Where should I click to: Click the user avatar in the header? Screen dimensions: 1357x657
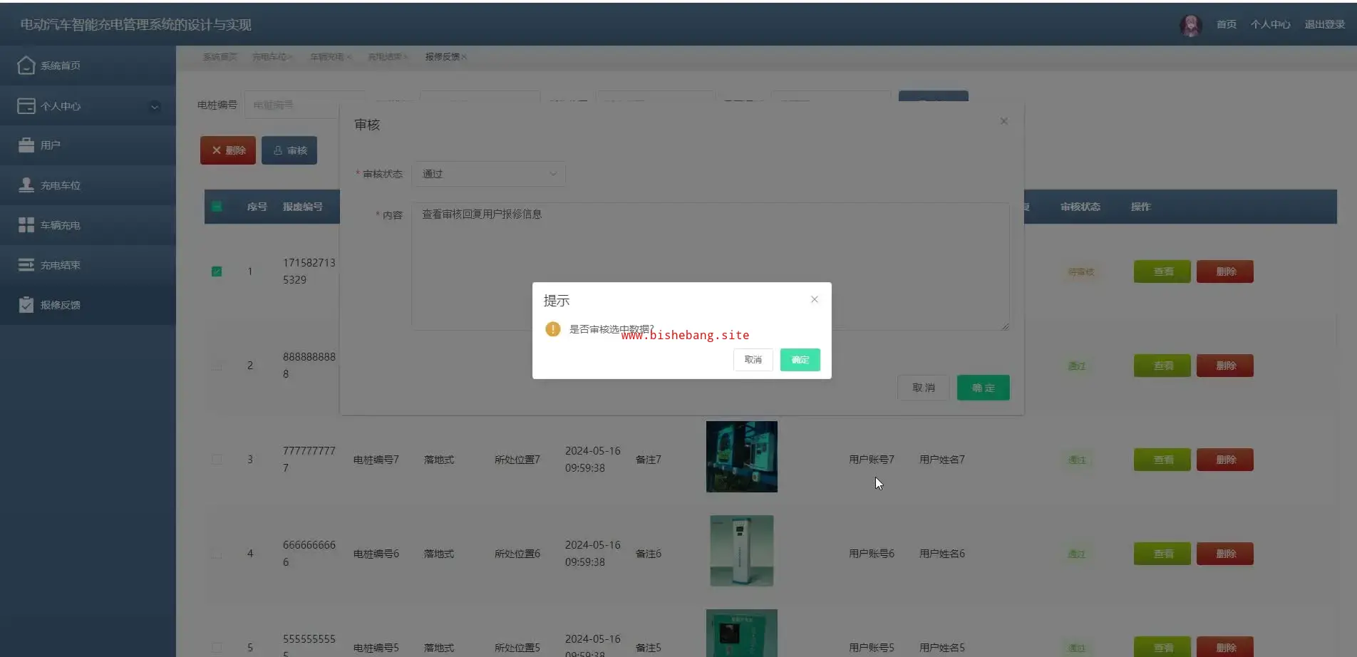(1191, 25)
